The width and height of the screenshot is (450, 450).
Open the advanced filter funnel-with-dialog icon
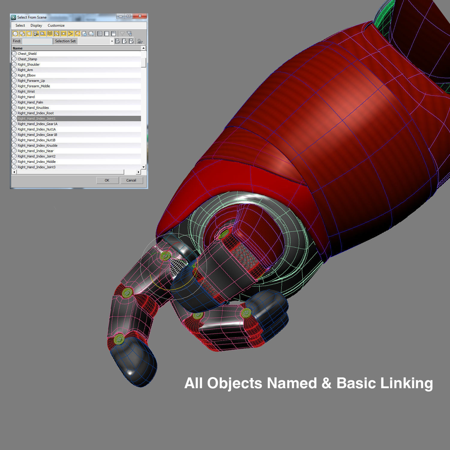pyautogui.click(x=129, y=34)
